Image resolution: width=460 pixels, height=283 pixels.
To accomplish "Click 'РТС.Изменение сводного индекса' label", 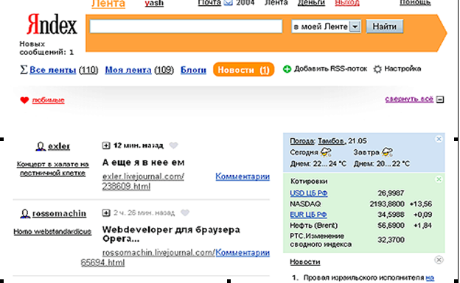I will coord(321,240).
